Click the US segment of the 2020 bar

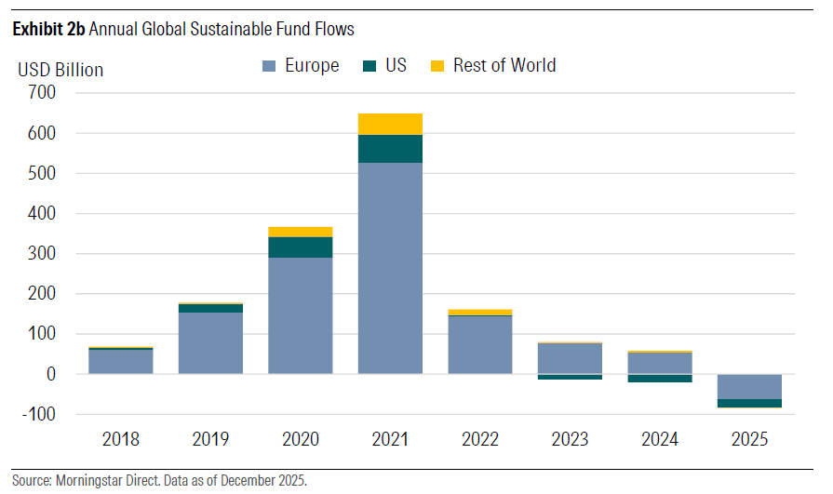click(x=300, y=247)
